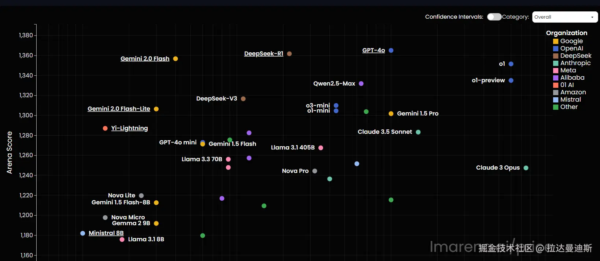Click the o1-preview data point
600x261 pixels.
tap(511, 80)
